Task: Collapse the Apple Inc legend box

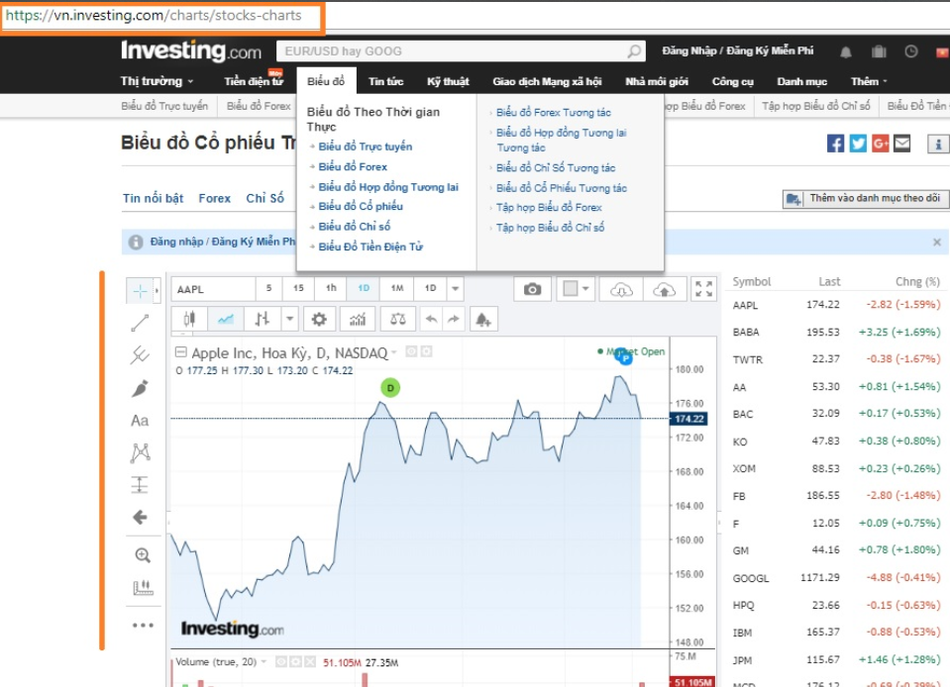Action: [180, 351]
